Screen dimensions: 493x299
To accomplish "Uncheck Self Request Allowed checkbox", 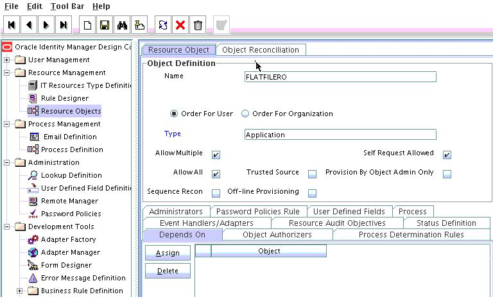I will point(447,155).
